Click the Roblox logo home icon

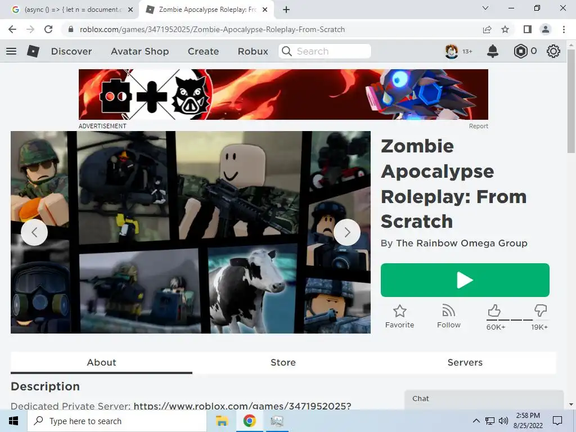tap(33, 51)
